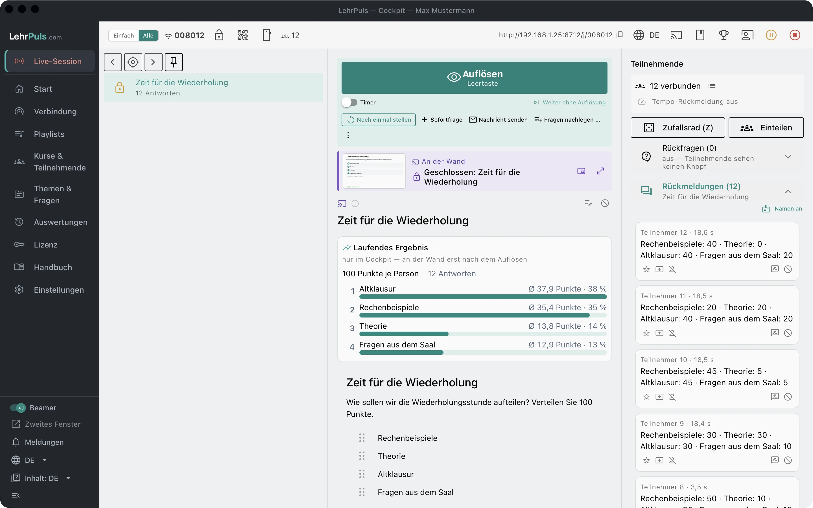Open the Inhalt: DE language dropdown
Viewport: 813px width, 508px height.
pos(41,478)
